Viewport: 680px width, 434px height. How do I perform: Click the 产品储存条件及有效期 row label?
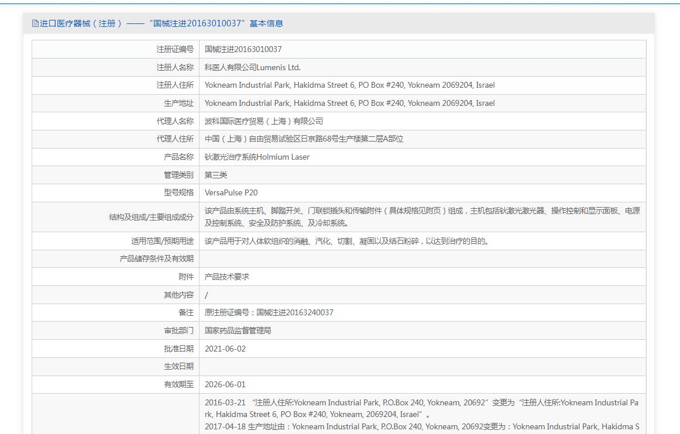point(156,259)
